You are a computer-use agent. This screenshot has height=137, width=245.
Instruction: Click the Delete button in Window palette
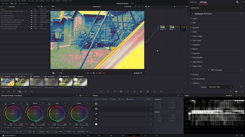point(148,99)
